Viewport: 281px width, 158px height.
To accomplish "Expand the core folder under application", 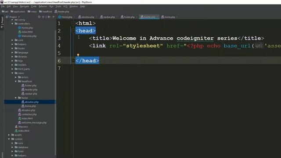I will pyautogui.click(x=12, y=40).
